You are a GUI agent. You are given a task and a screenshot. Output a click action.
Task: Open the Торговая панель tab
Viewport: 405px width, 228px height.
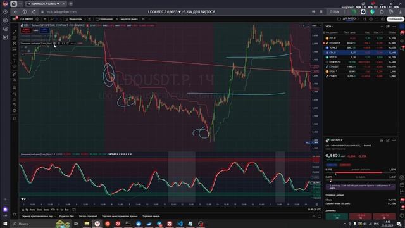pos(151,216)
